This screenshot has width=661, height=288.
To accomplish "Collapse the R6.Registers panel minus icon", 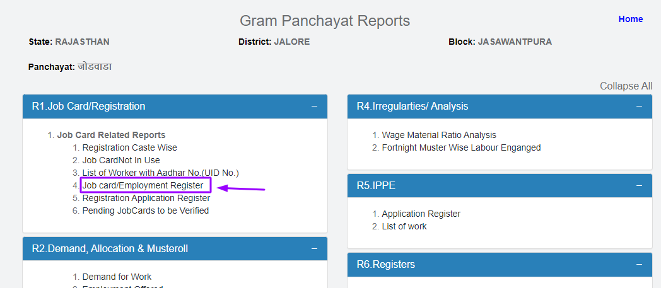I will (x=639, y=265).
